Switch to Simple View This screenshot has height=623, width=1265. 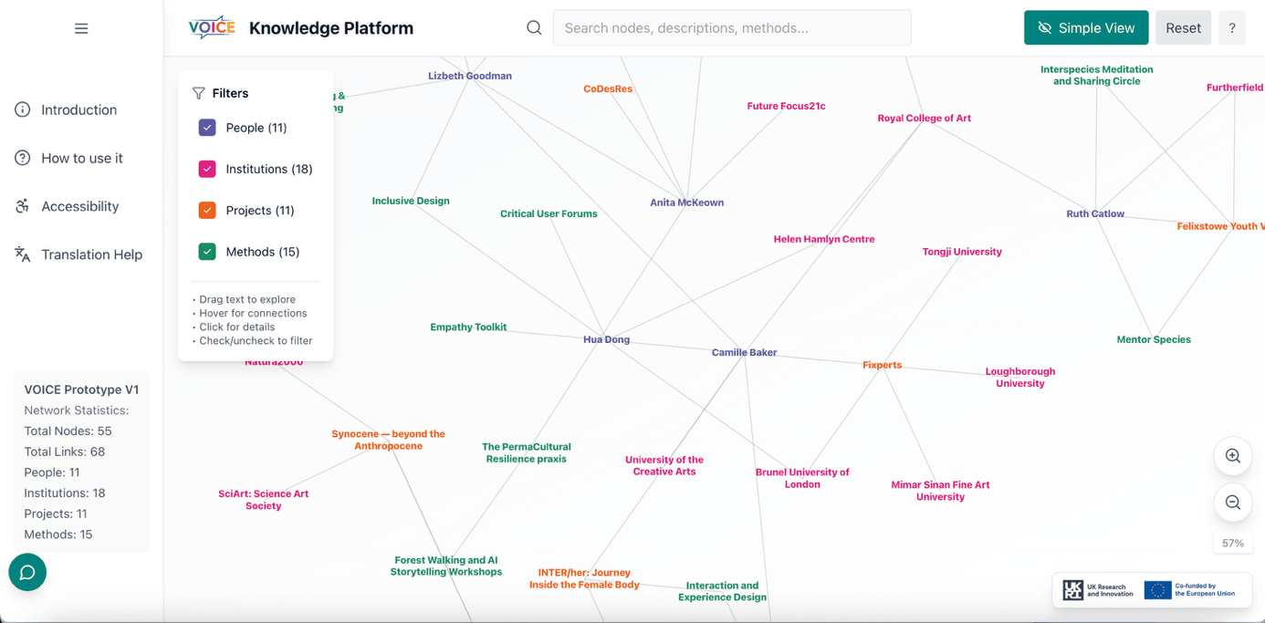1086,28
